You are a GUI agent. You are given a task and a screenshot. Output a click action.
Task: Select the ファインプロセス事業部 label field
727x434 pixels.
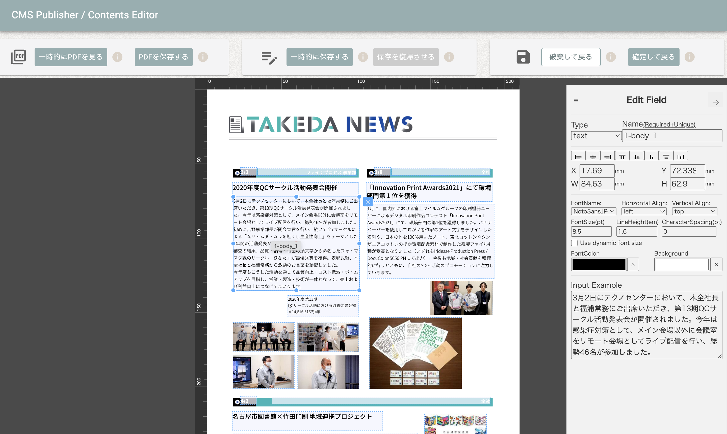tap(306, 172)
